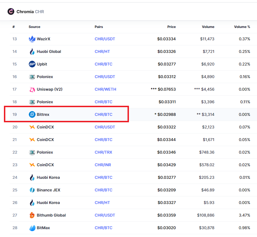Click the $205.23 volume cell
This screenshot has width=257, height=237.
[x=207, y=177]
